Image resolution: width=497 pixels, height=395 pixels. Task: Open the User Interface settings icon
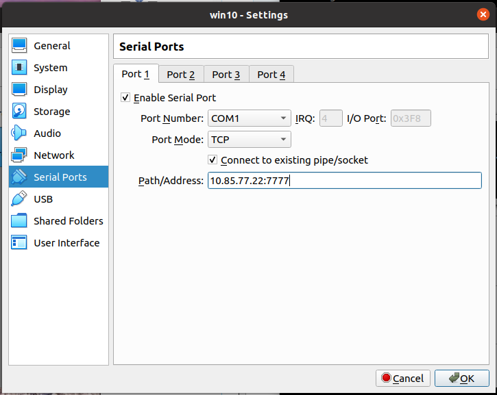tap(20, 243)
